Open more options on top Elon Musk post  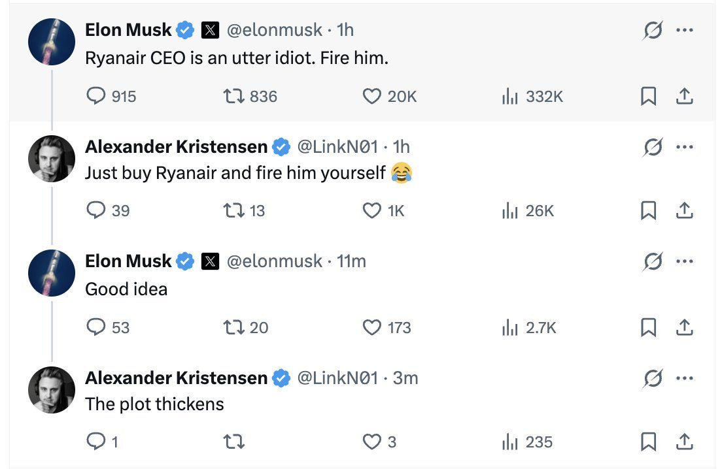pos(684,30)
